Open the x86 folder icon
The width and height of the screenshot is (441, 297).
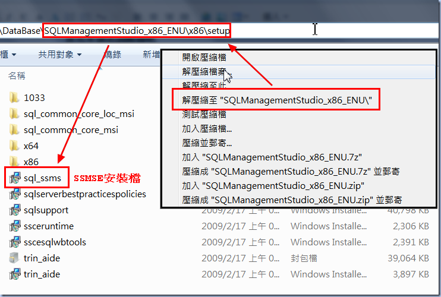coord(14,162)
